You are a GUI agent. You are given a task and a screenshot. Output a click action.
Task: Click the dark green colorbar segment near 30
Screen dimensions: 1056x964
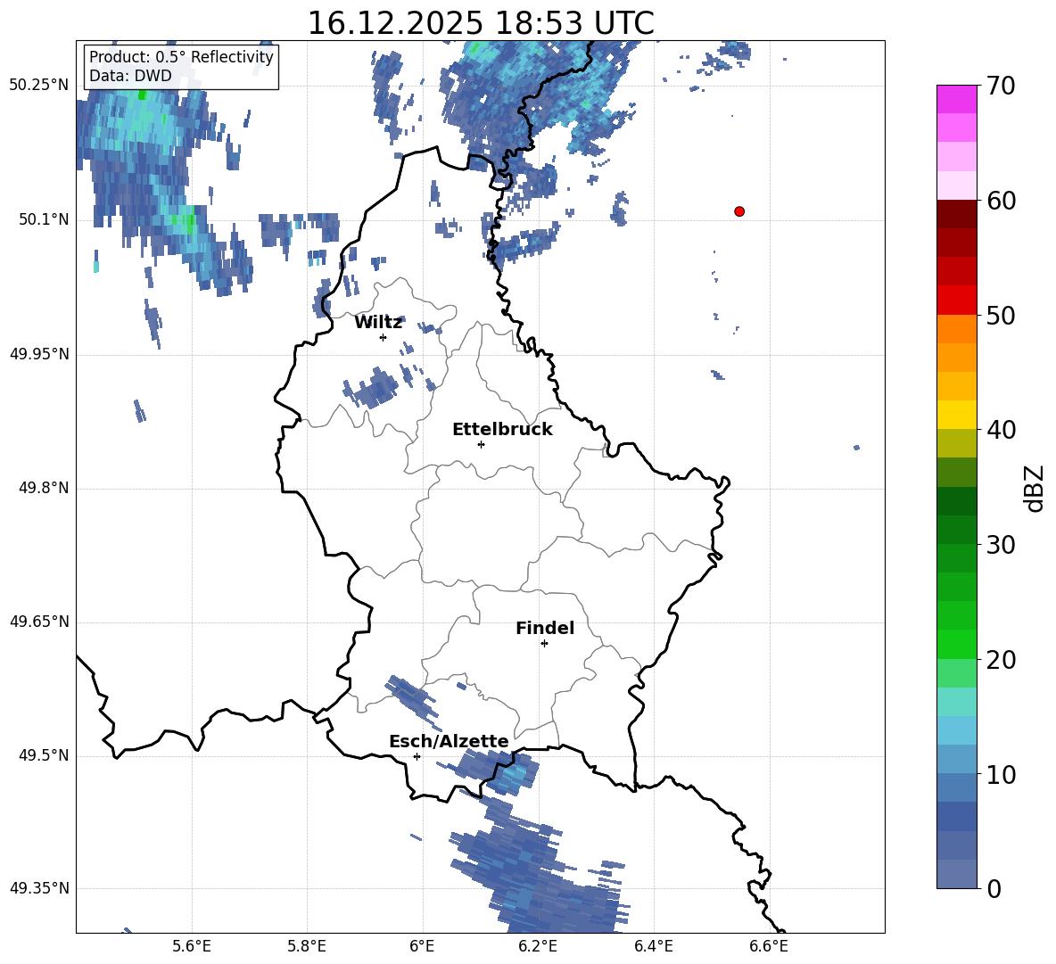(x=956, y=530)
